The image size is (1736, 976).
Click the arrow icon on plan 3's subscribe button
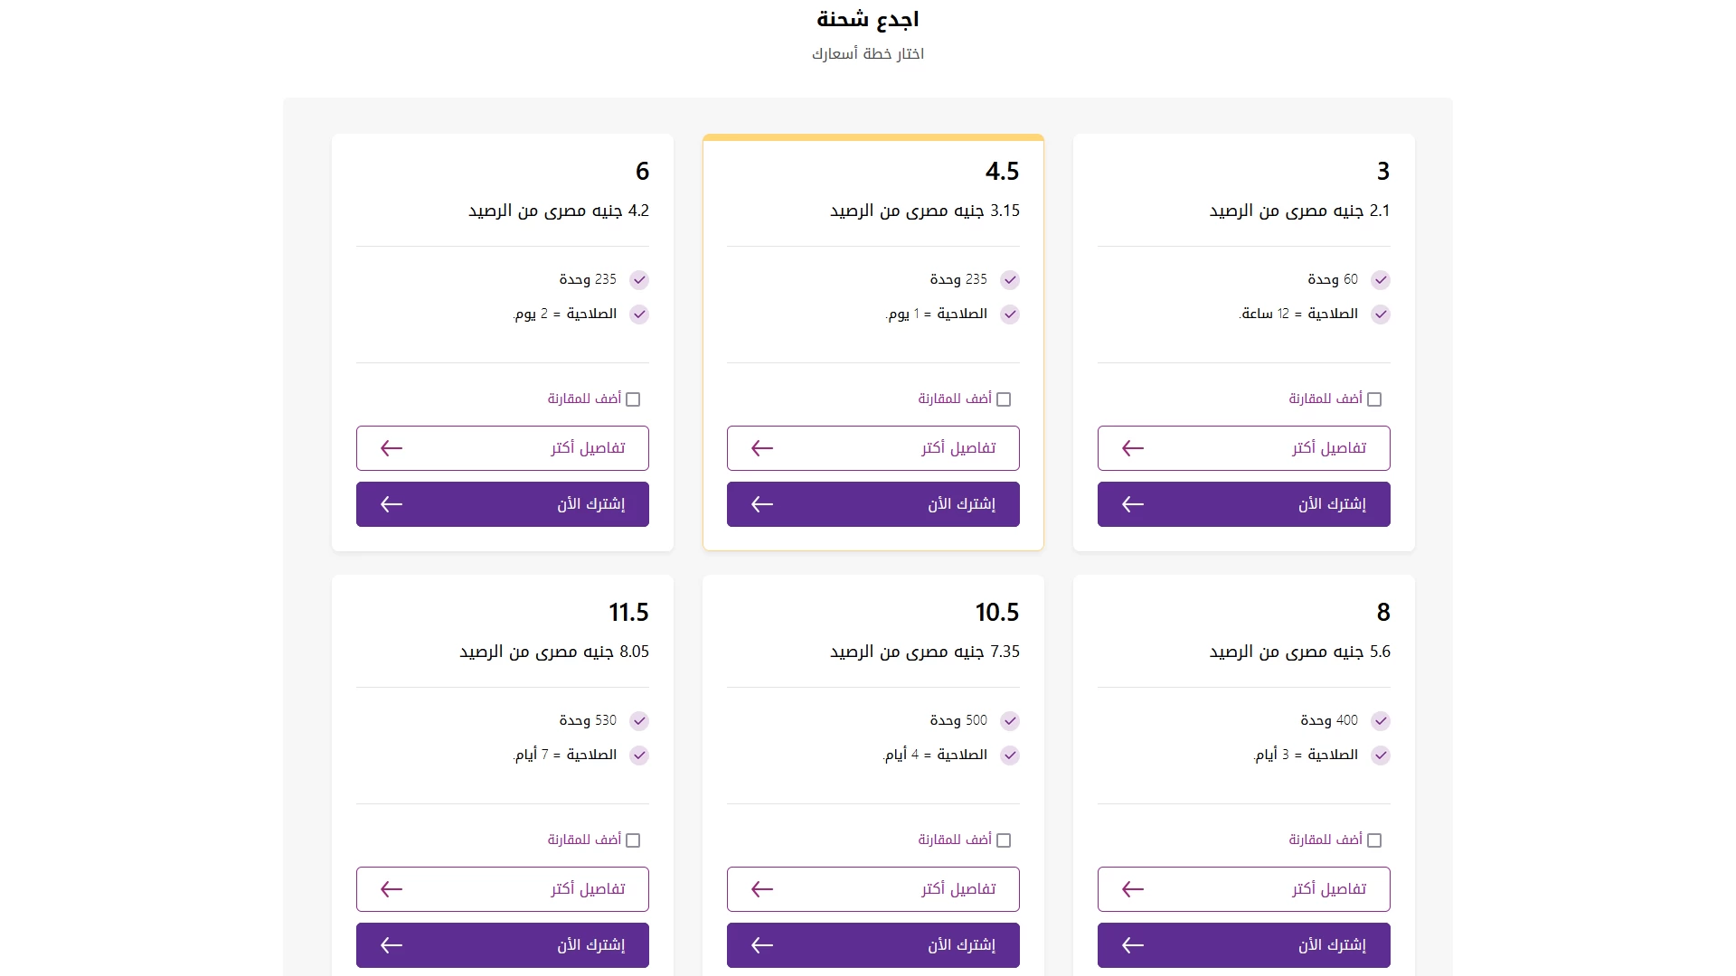tap(1133, 504)
